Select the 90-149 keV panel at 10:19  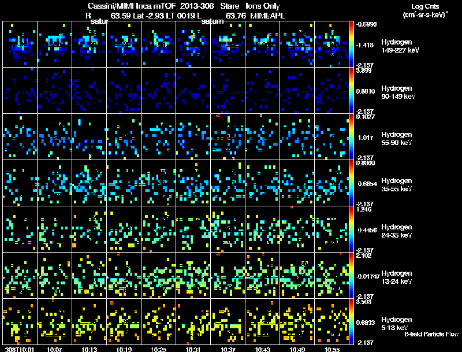(x=124, y=91)
